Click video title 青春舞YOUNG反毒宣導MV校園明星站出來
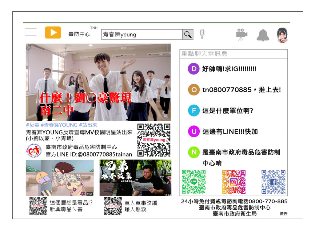Screen dimensions: 315x230 coord(79,132)
